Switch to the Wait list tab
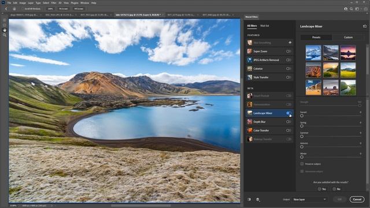This screenshot has height=208, width=370. [265, 25]
